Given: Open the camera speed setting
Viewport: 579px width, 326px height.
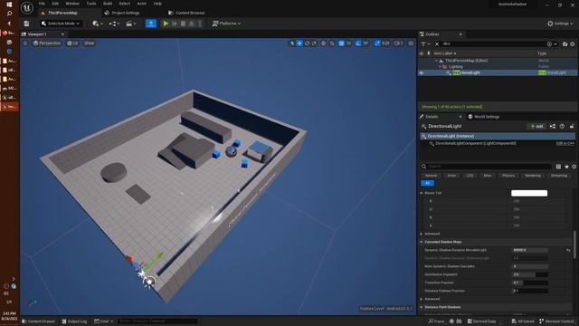Looking at the screenshot, I should pos(398,43).
